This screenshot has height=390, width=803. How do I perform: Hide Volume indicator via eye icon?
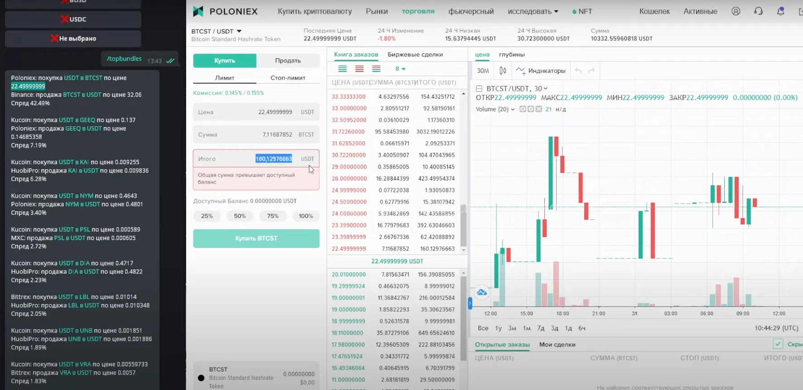(523, 109)
